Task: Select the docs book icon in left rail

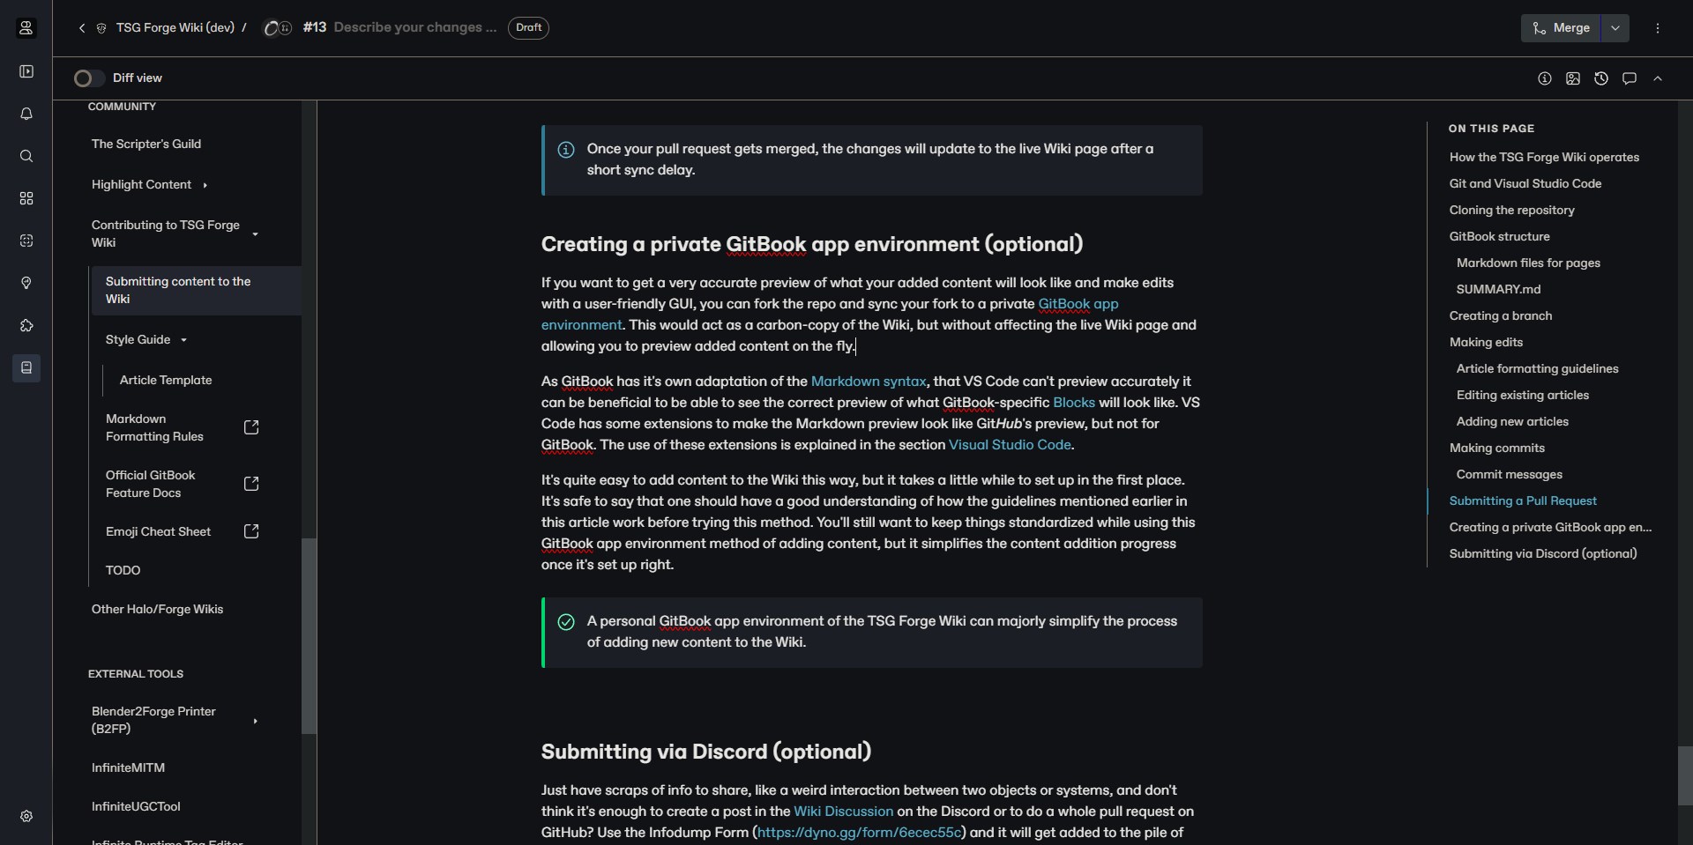Action: point(26,367)
